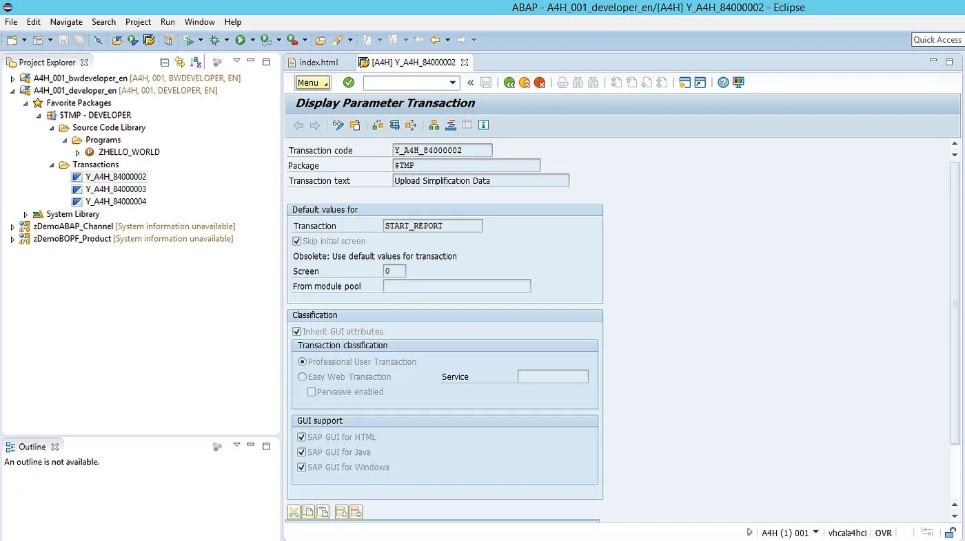
Task: Click the green Back icon in SAP toolbar
Action: click(509, 83)
